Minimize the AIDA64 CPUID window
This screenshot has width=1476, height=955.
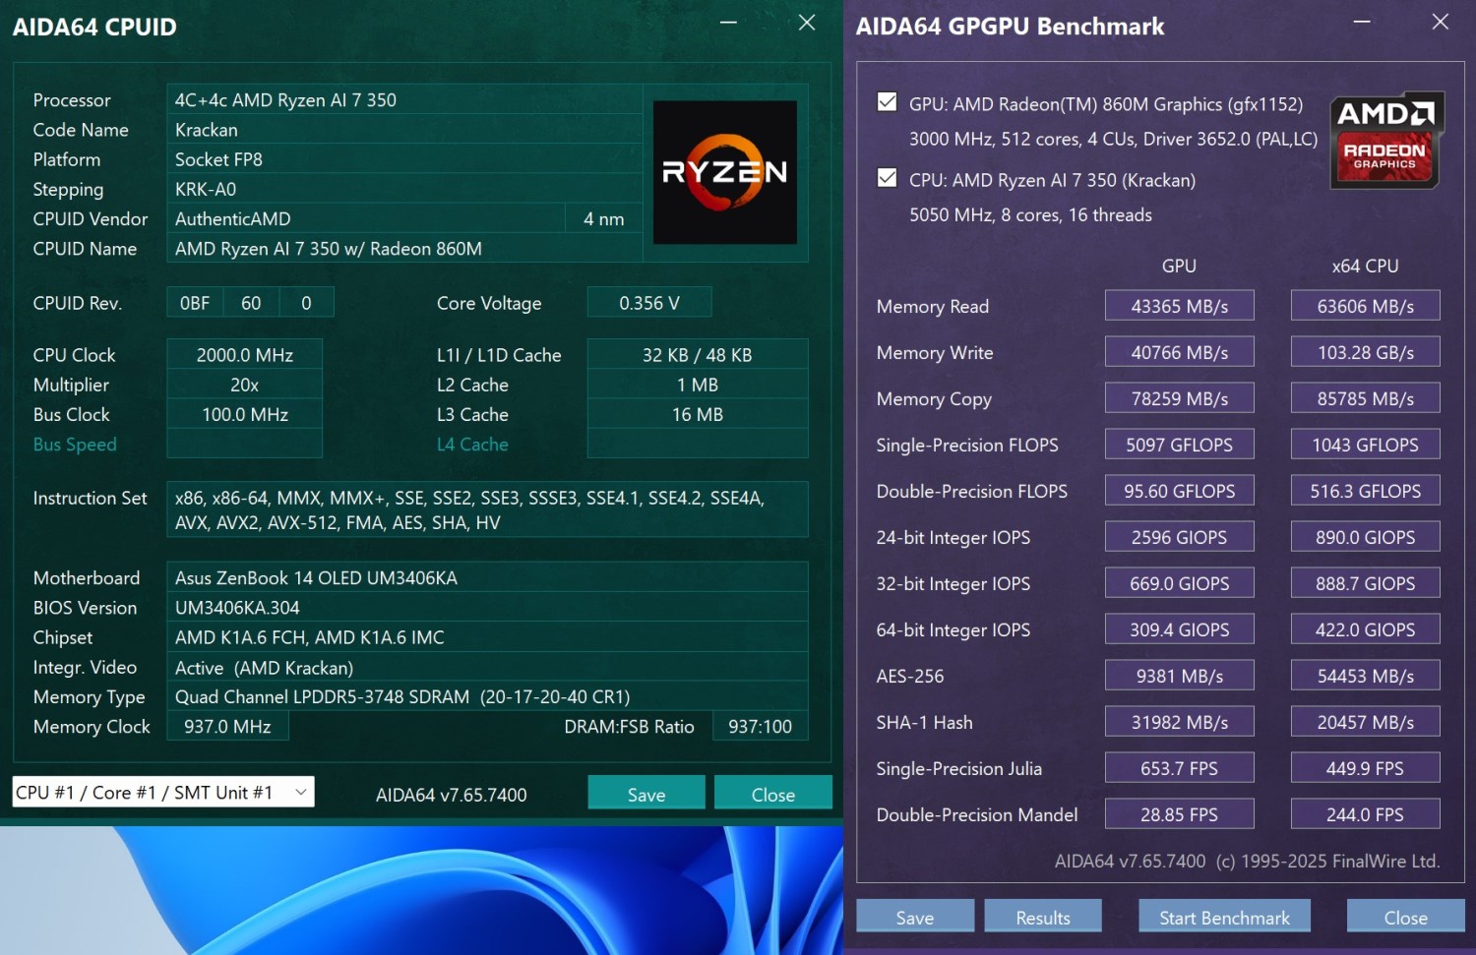(x=728, y=23)
